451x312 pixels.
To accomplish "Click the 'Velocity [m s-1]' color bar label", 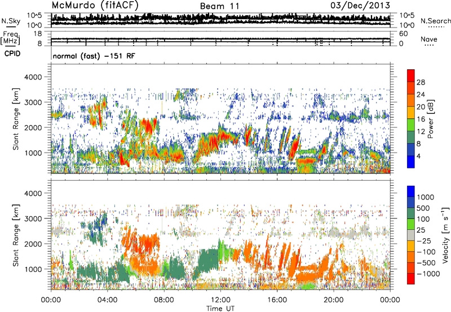I will 445,235.
